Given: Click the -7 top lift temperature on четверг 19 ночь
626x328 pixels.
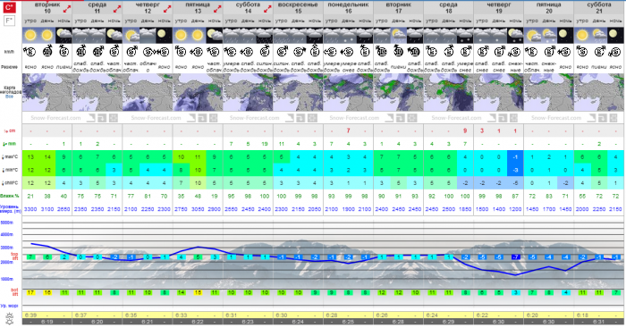Looking at the screenshot, I should pyautogui.click(x=515, y=257).
